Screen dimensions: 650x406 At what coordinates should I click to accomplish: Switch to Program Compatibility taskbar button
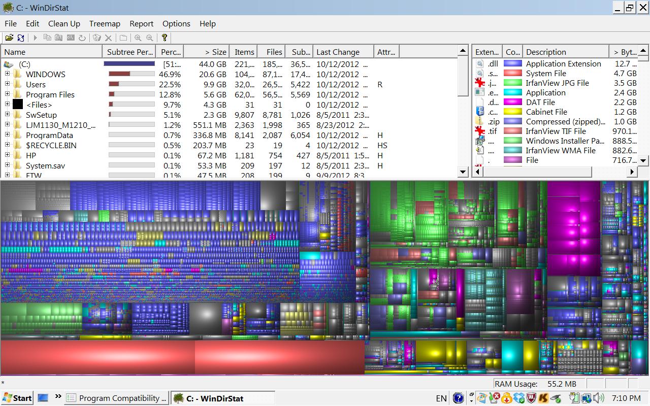[x=116, y=398]
